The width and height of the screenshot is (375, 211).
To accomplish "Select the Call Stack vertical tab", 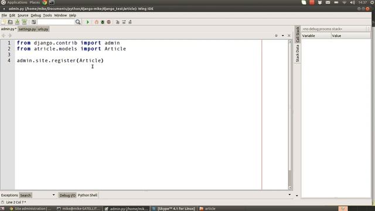I will 298,35.
